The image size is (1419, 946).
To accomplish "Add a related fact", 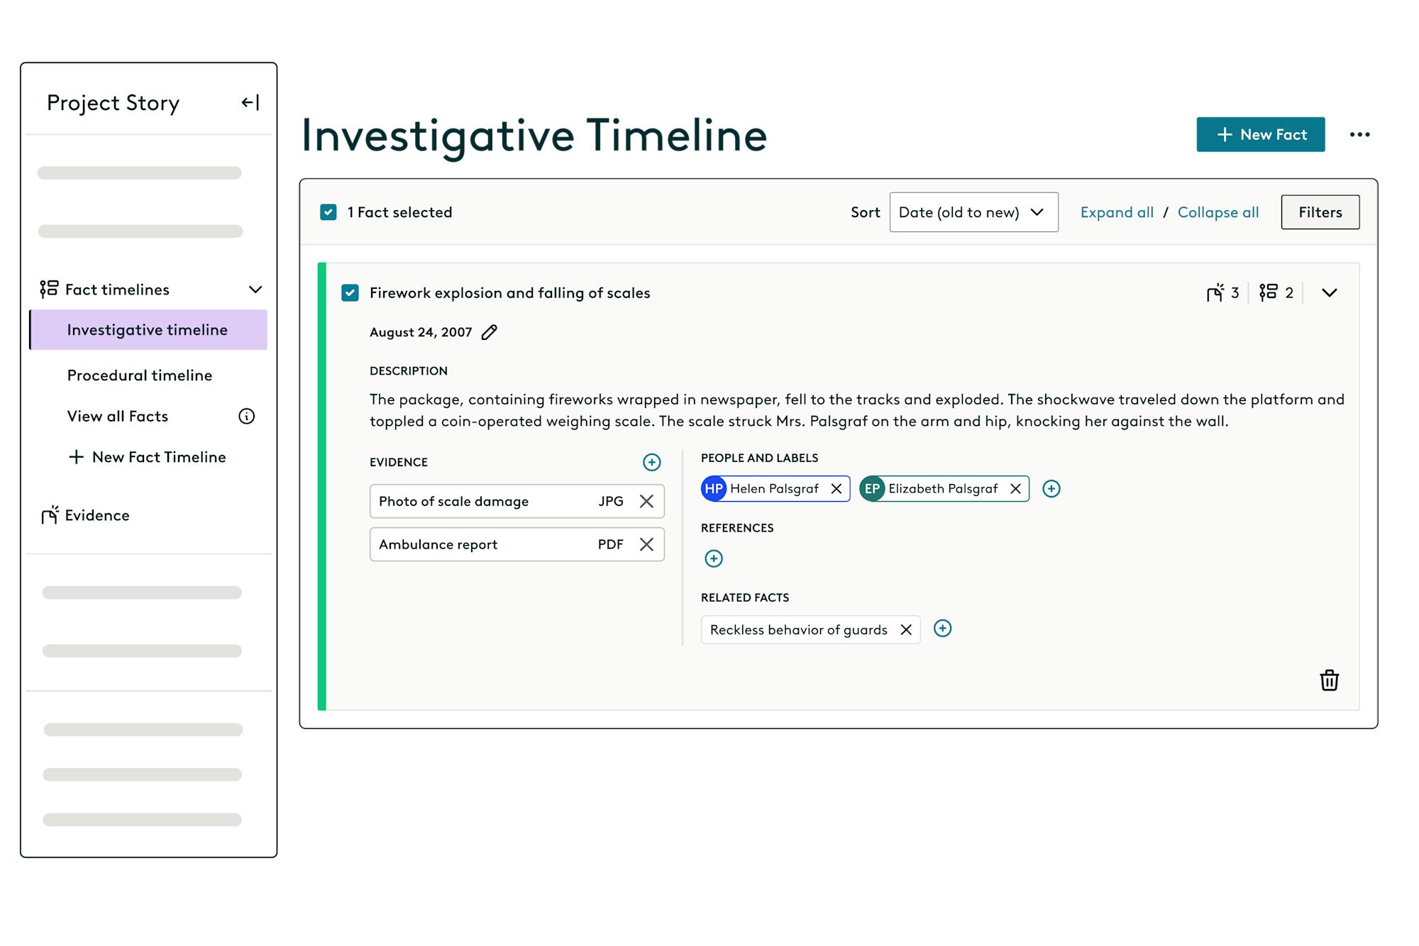I will 942,629.
